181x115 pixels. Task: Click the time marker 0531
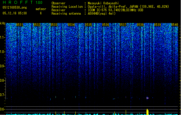[x=20, y=25]
